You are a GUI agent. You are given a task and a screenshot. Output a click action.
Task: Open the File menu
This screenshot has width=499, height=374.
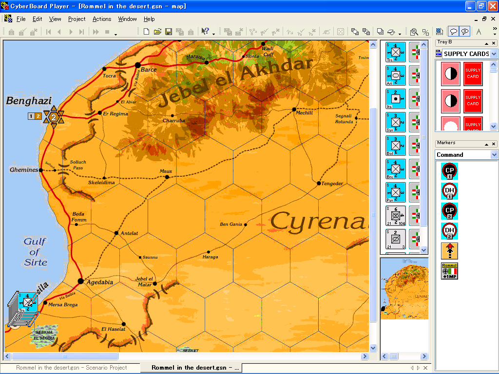(x=21, y=19)
